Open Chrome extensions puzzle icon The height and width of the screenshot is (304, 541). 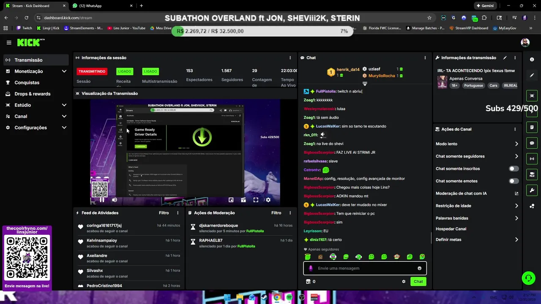[484, 18]
